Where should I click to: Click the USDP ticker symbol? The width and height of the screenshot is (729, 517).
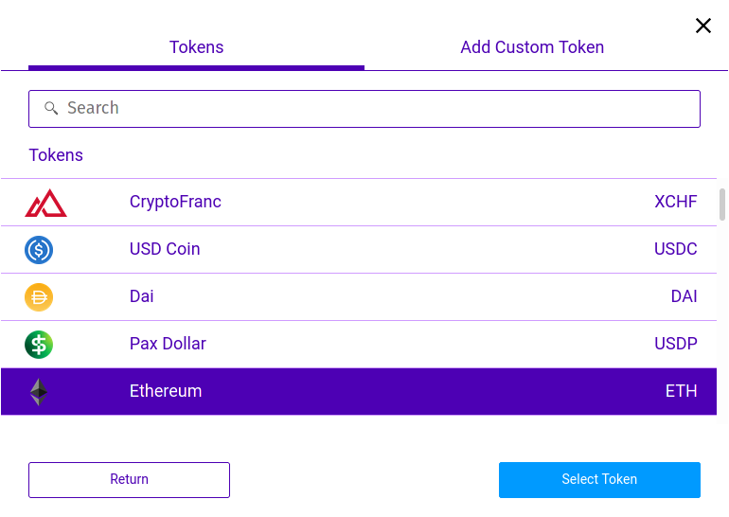(676, 344)
